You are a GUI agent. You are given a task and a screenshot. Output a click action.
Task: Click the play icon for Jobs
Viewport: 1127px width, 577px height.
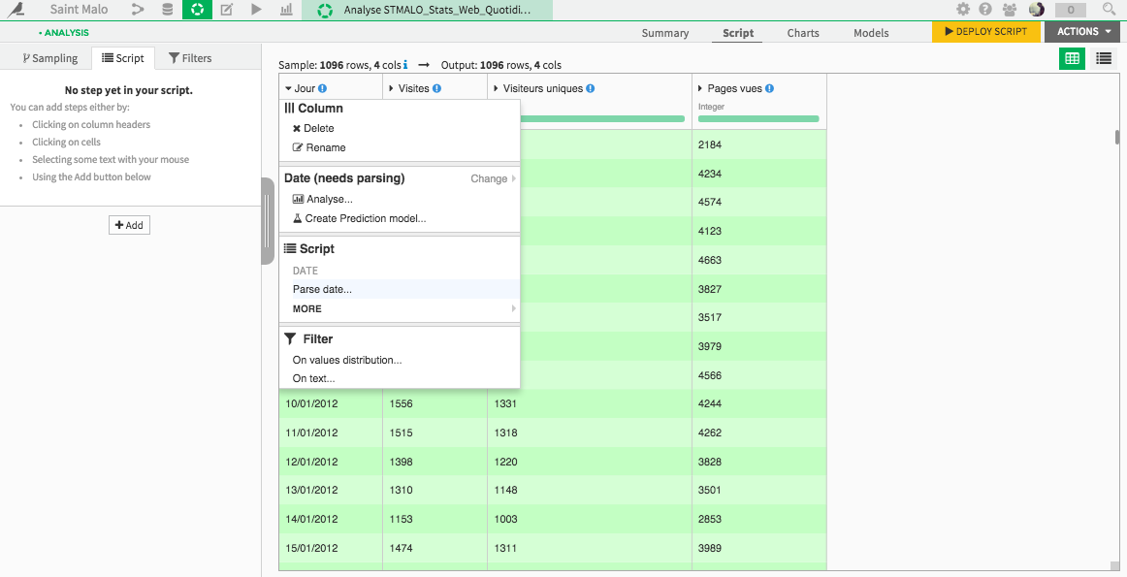click(x=256, y=9)
